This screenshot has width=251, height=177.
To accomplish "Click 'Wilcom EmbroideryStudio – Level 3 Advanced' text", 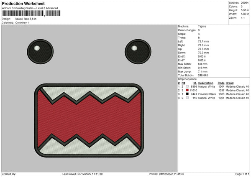I will pos(30,8).
